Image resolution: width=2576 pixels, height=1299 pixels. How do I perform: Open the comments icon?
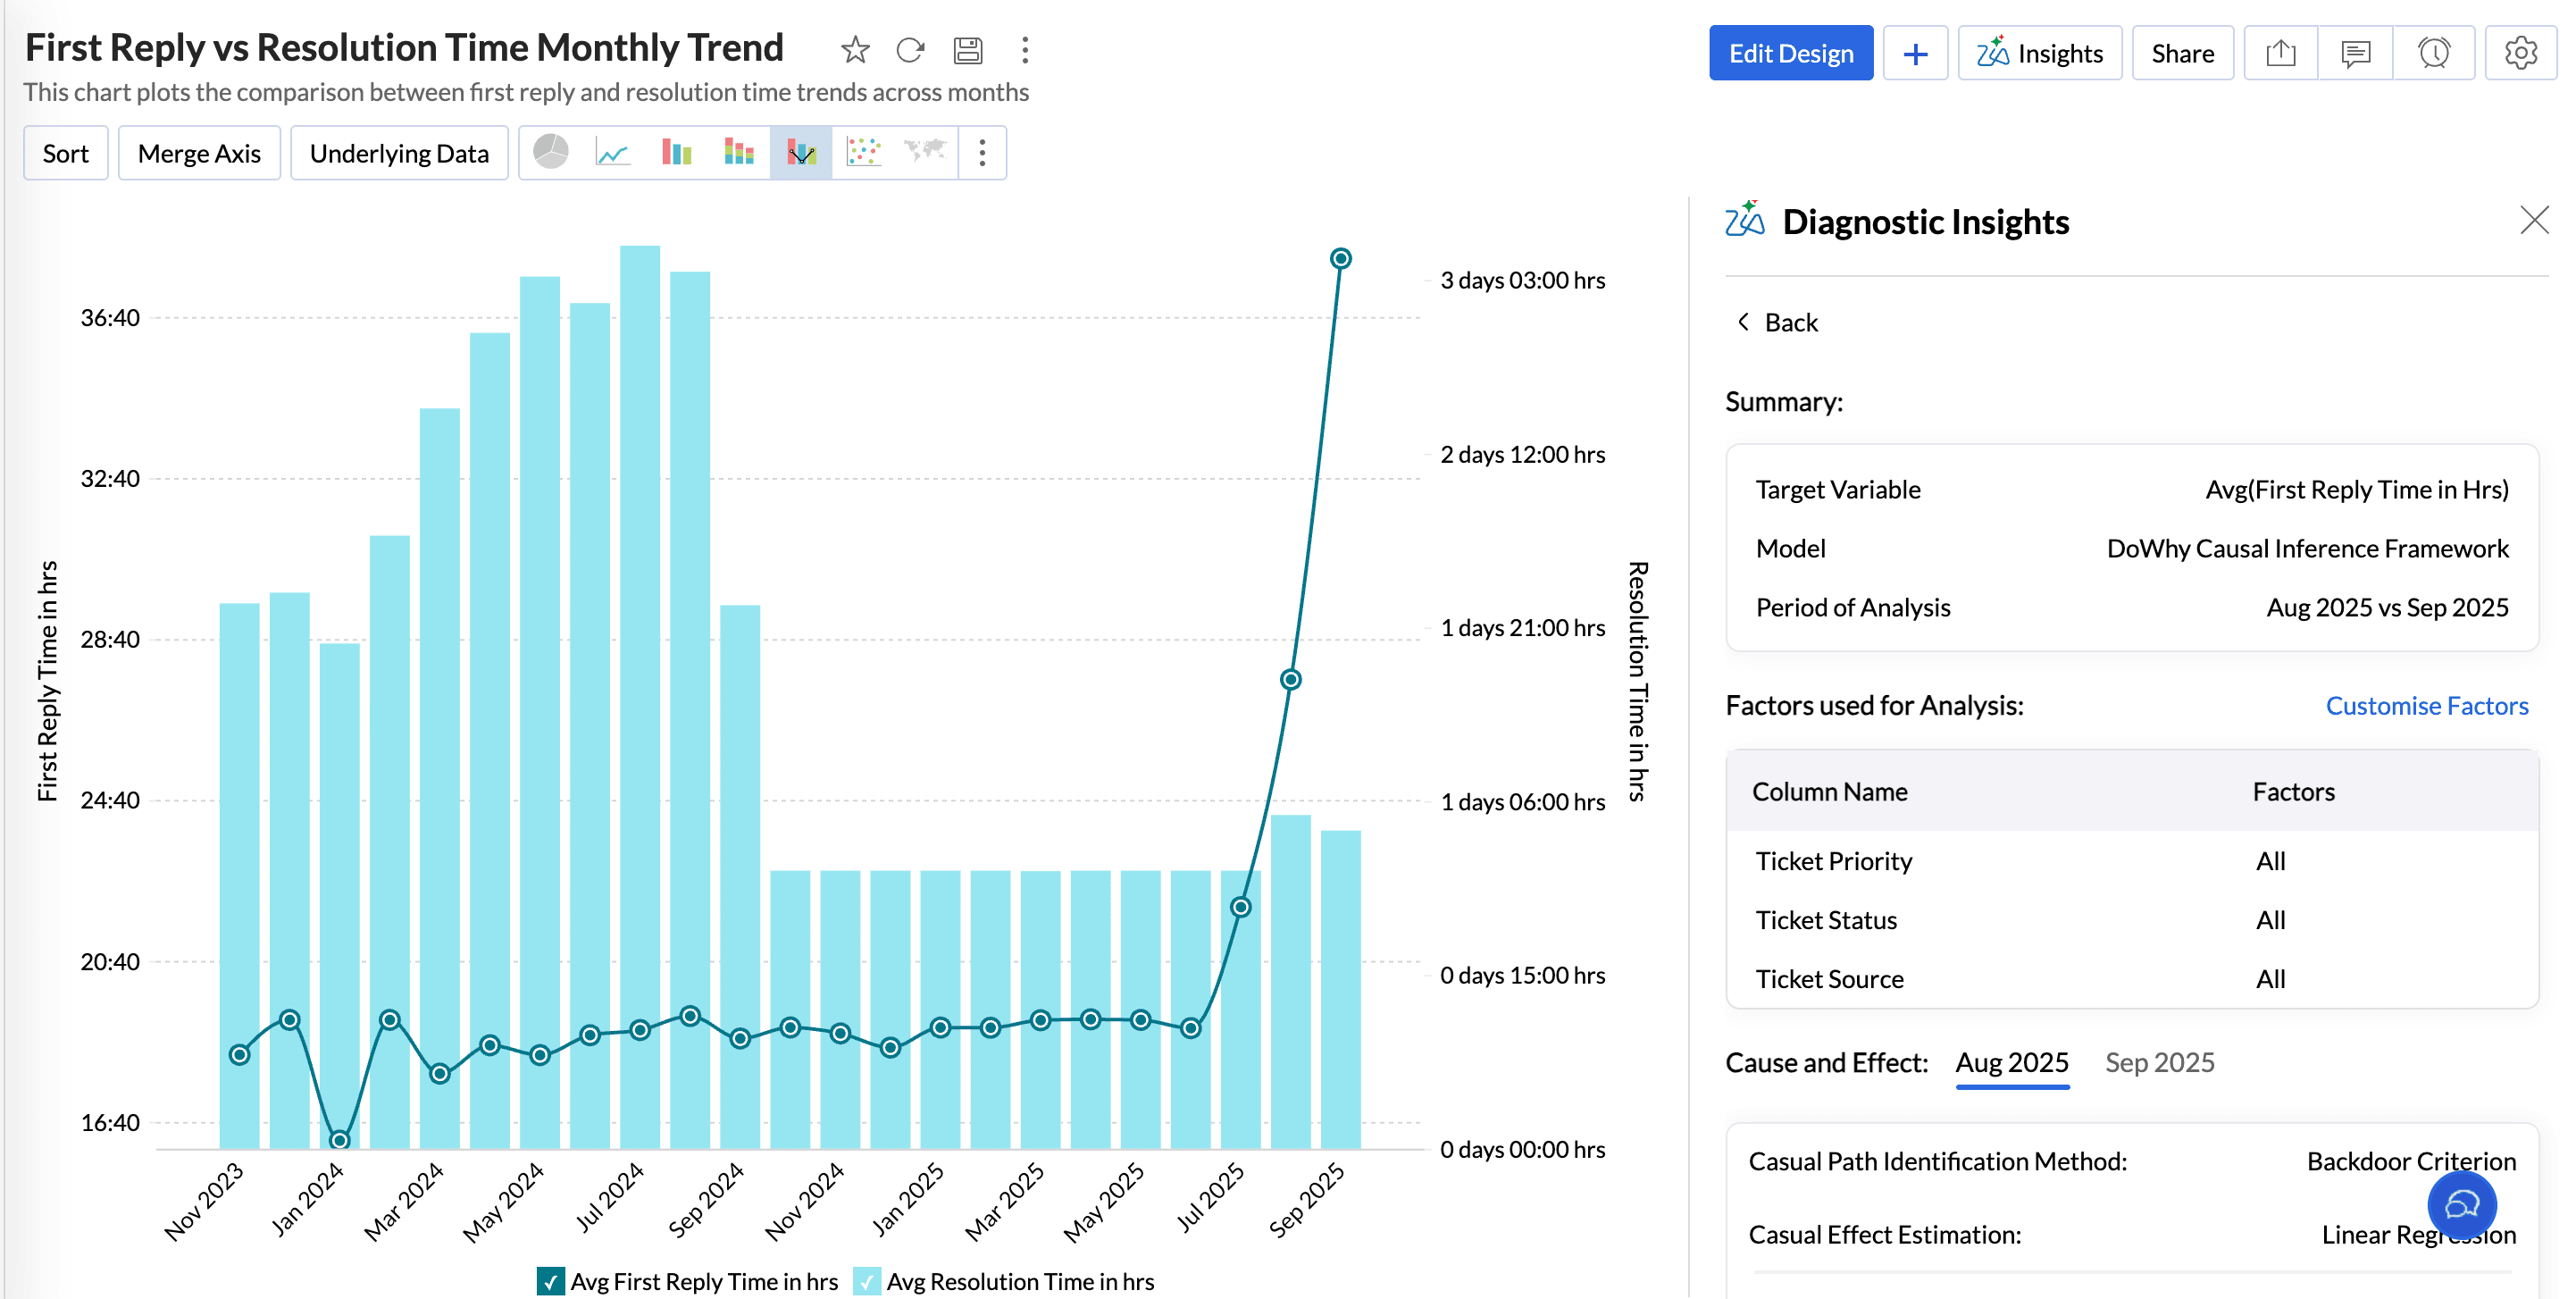click(x=2355, y=53)
